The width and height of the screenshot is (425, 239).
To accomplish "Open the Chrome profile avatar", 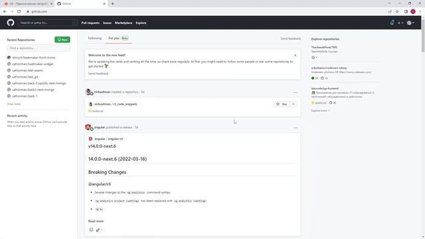I will 413,12.
